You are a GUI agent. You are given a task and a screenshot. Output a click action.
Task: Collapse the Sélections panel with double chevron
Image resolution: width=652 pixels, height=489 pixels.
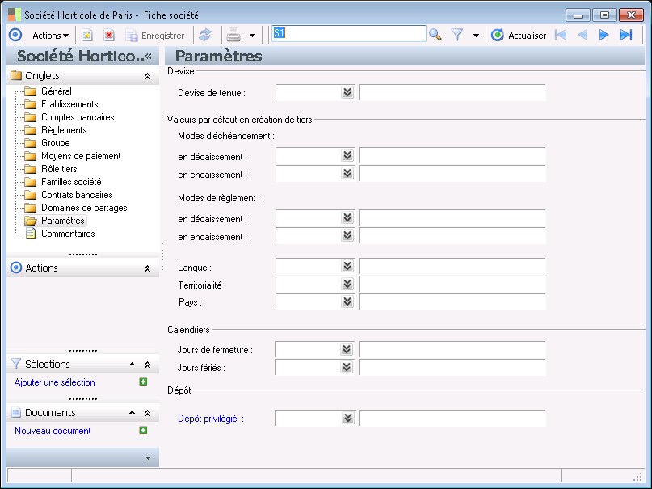pyautogui.click(x=147, y=365)
